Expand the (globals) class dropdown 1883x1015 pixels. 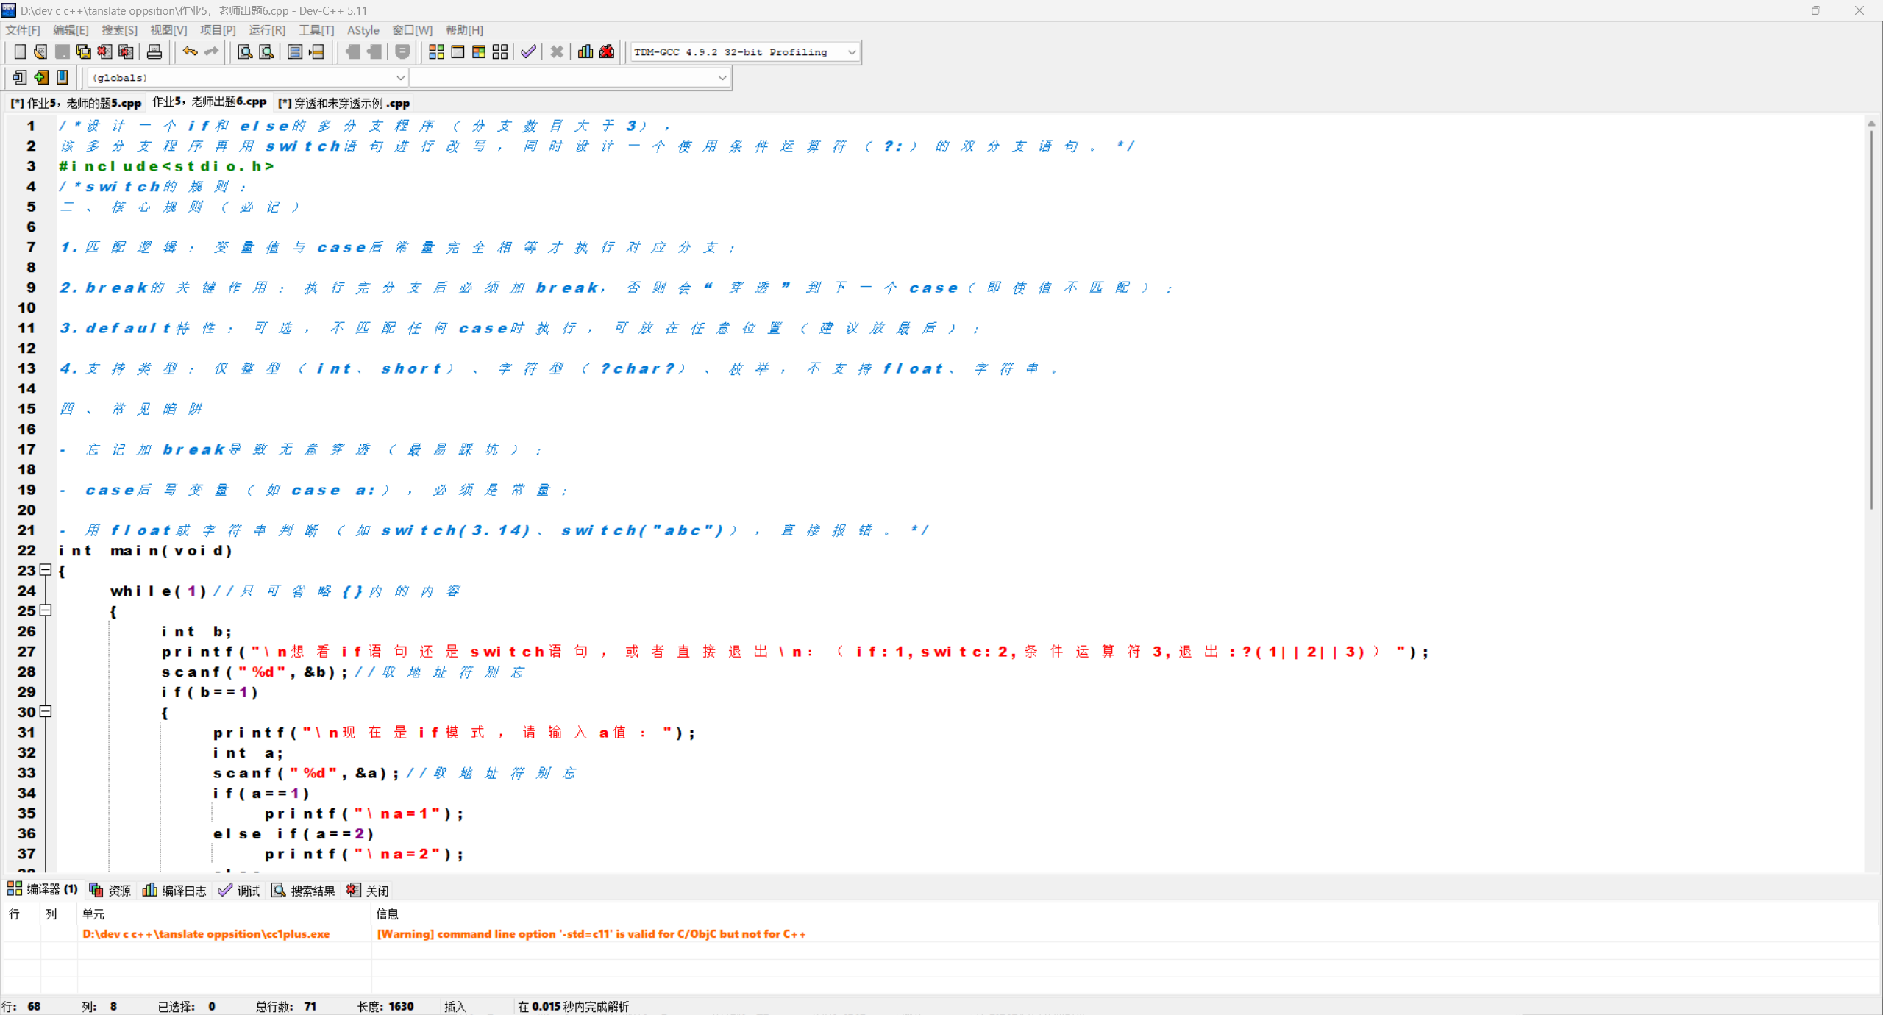pyautogui.click(x=400, y=78)
